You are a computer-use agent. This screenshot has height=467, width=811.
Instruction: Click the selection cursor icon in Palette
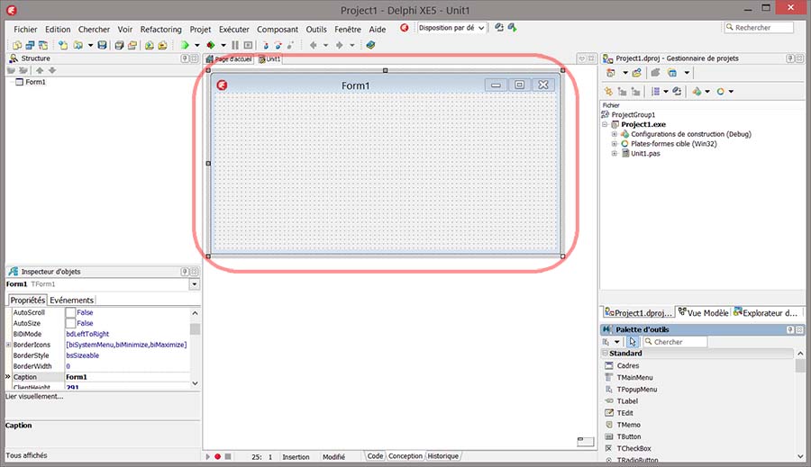633,342
